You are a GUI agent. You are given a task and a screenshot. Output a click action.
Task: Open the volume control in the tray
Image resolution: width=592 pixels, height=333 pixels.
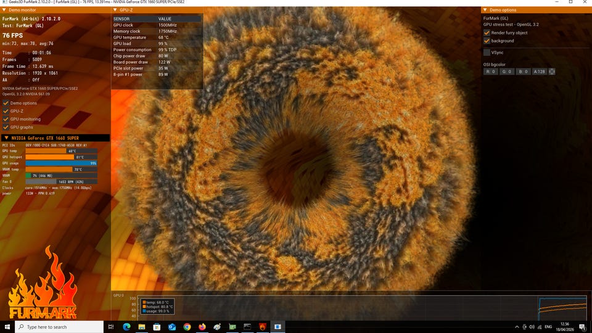(532, 327)
